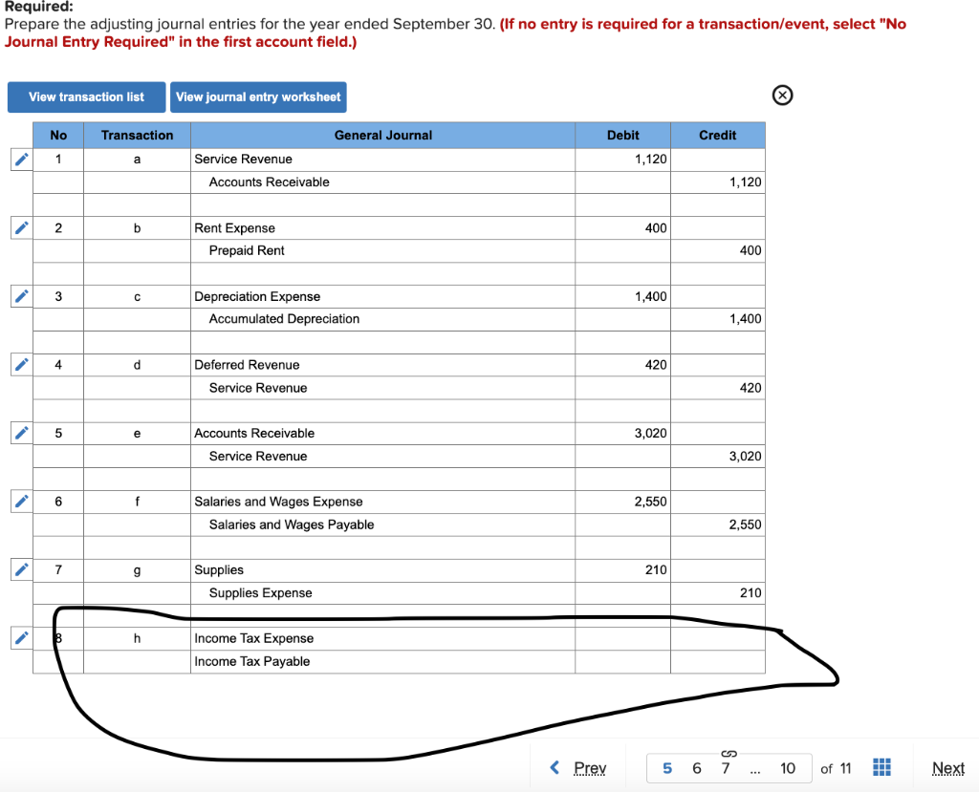979x792 pixels.
Task: Advance to the Next question
Action: point(947,767)
